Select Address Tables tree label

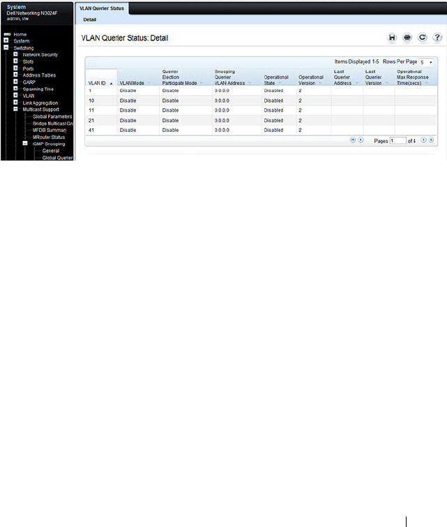point(39,75)
